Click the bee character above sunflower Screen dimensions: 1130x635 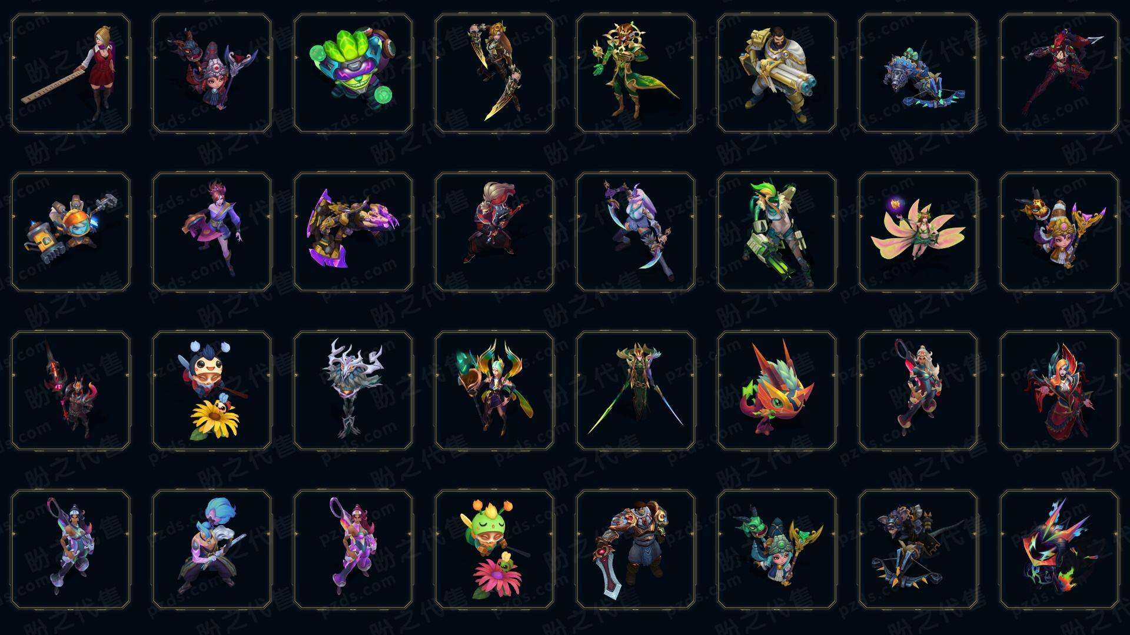[x=212, y=390]
